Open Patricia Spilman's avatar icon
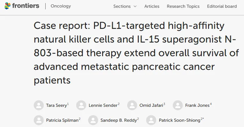The height and width of the screenshot is (127, 244). [39, 120]
